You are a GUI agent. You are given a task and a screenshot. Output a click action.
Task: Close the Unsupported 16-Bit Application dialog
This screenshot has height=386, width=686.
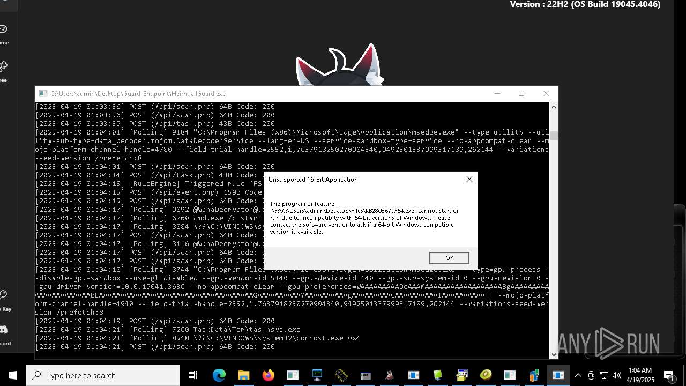(469, 179)
